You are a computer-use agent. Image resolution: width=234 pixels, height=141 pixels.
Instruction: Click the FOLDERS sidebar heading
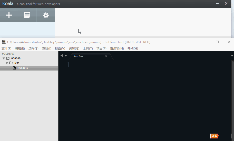coord(8,54)
